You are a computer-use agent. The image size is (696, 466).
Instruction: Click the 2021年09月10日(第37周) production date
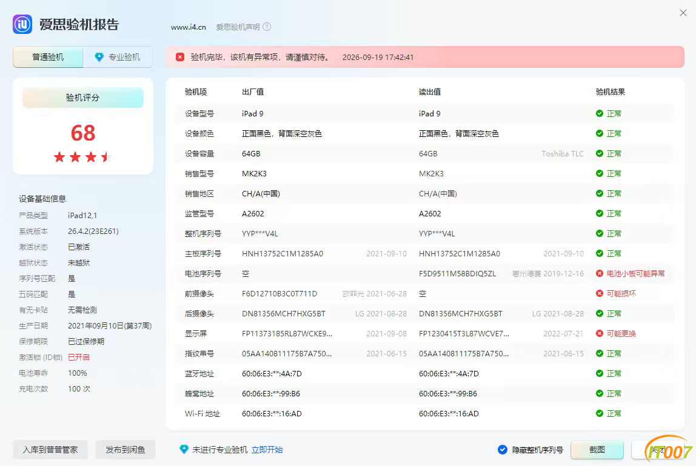point(110,326)
